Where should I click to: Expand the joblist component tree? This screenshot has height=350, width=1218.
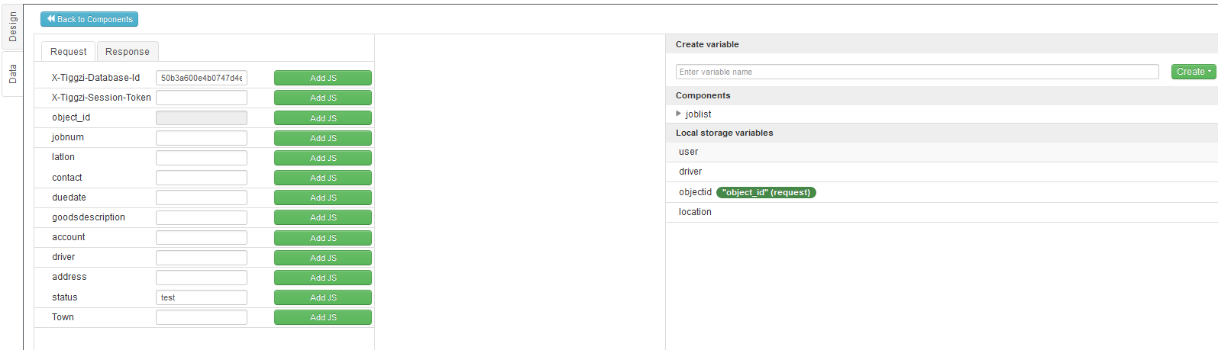click(x=678, y=114)
